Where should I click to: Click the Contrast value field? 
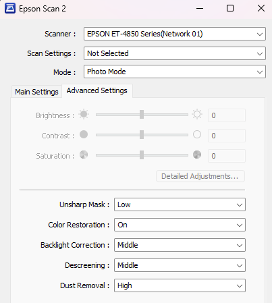point(227,136)
